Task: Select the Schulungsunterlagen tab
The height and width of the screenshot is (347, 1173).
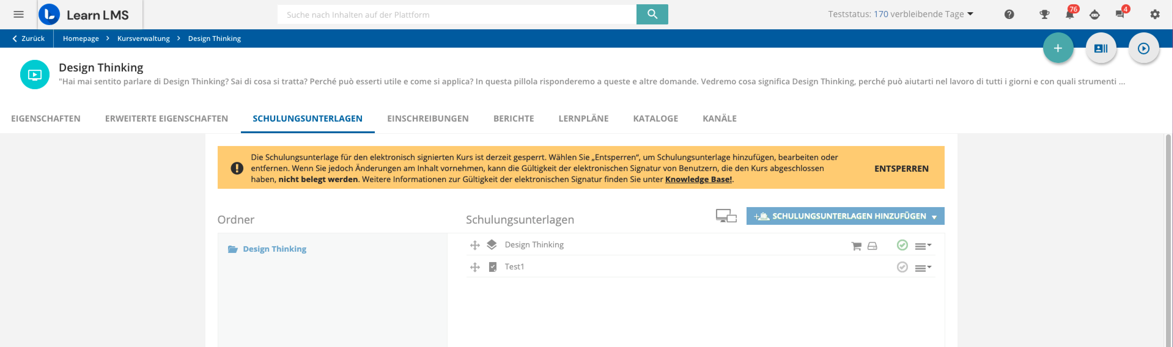Action: (307, 119)
